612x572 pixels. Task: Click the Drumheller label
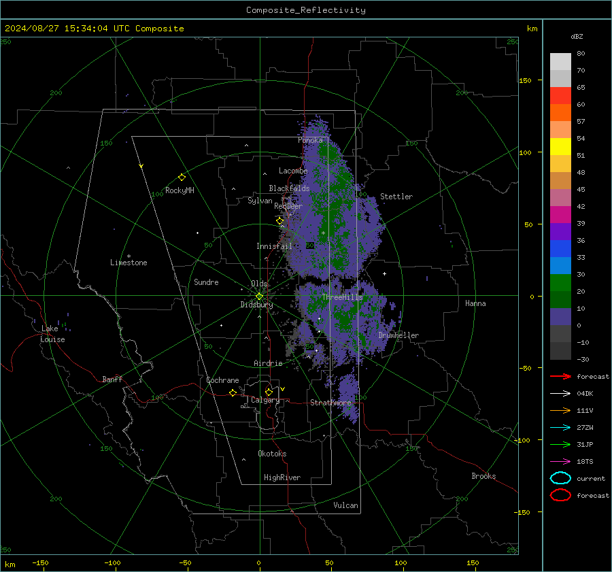[x=398, y=335]
